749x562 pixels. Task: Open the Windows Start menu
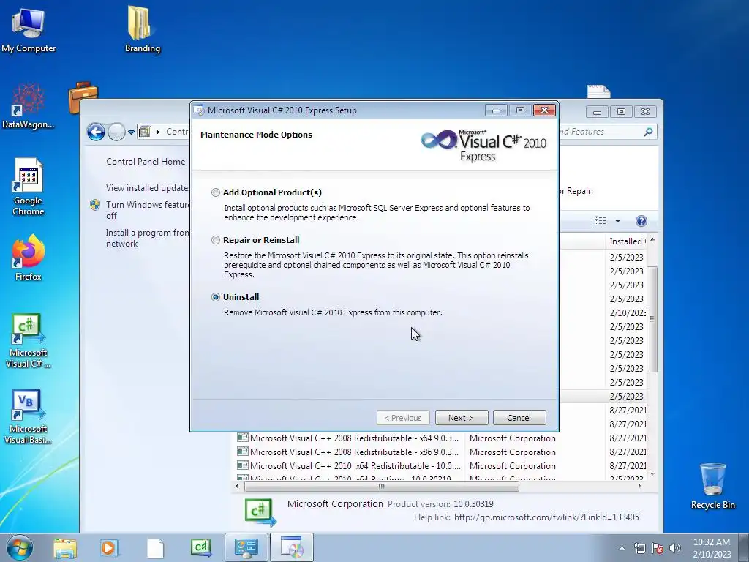pos(19,547)
